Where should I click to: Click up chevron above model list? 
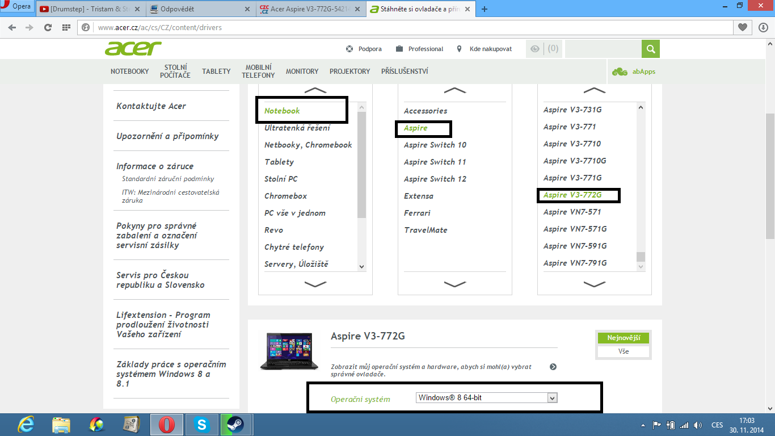(594, 90)
